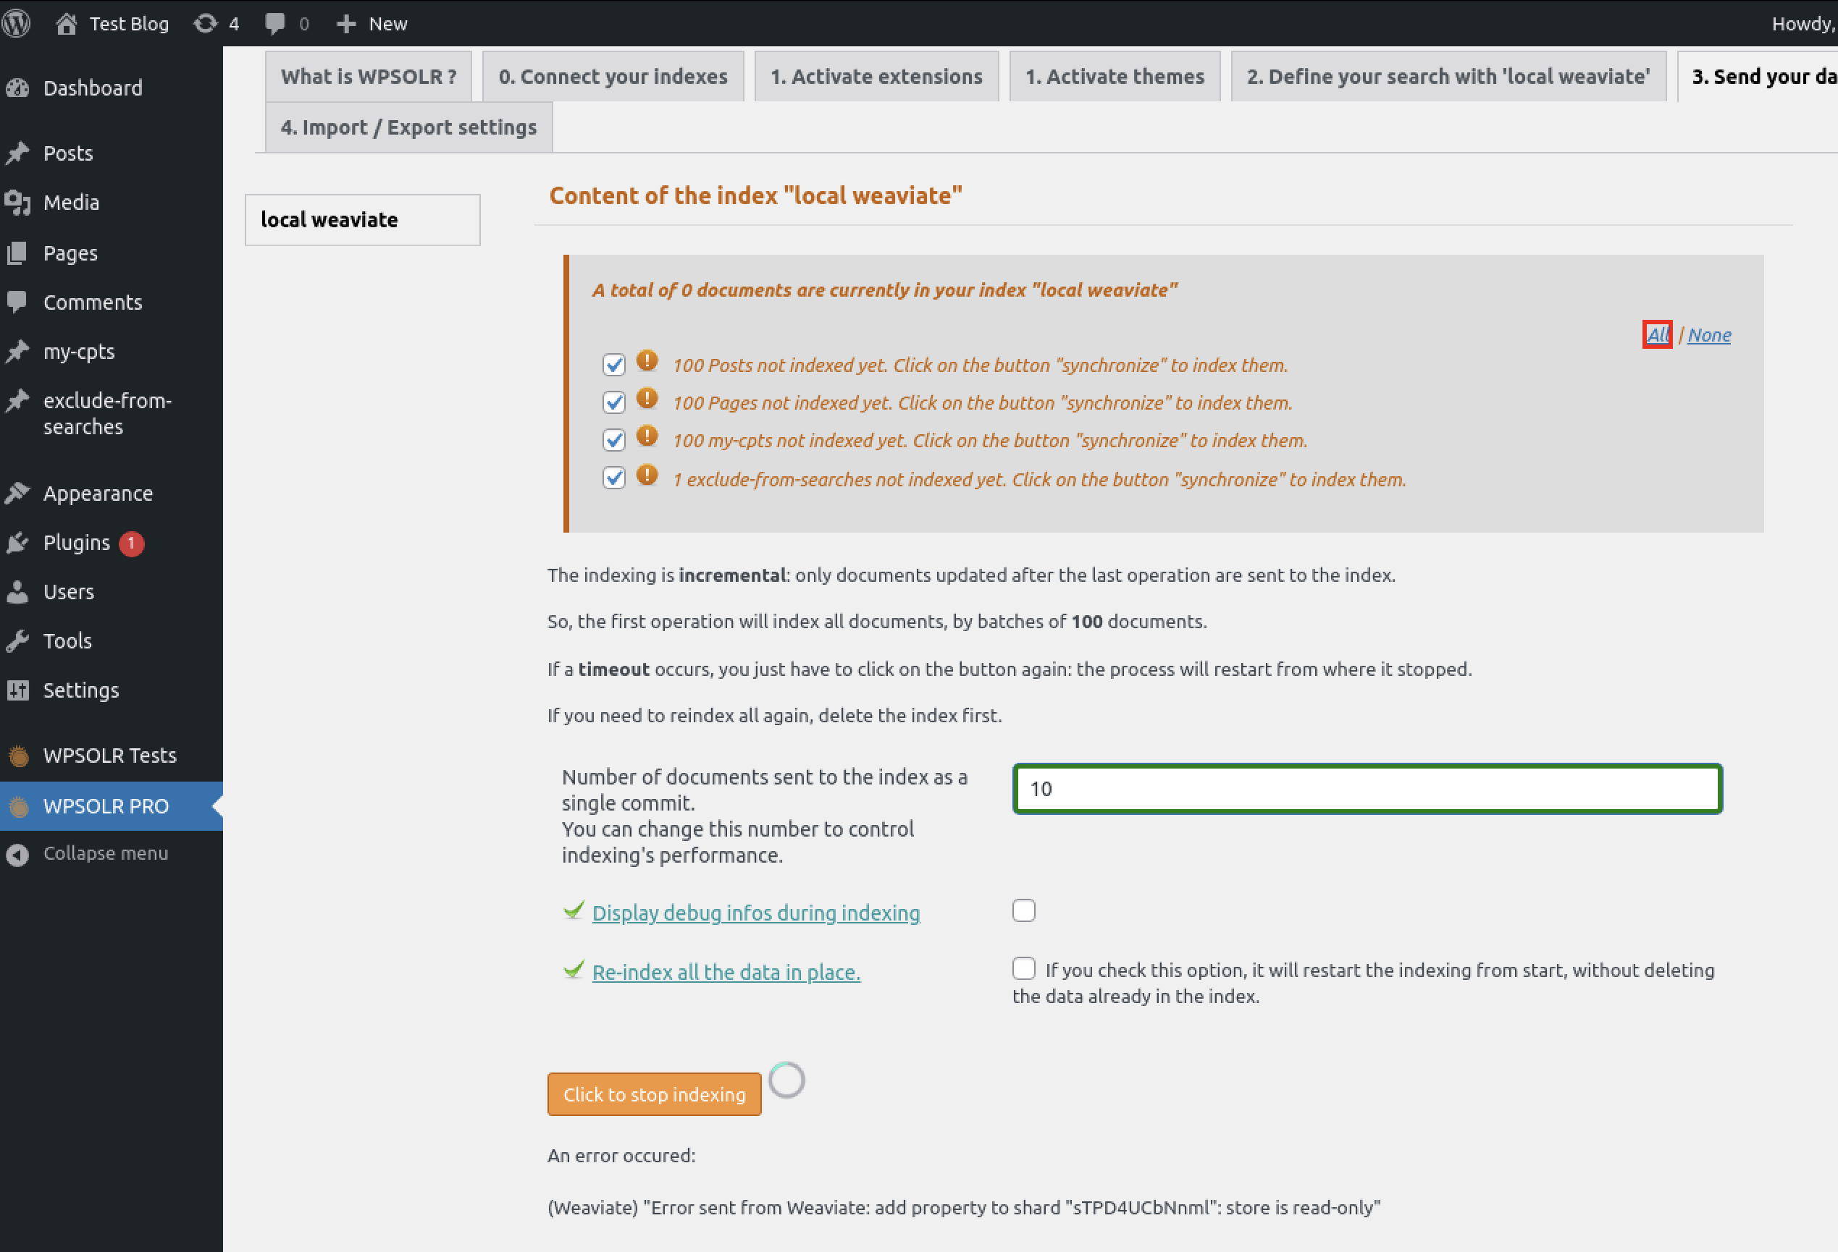This screenshot has height=1252, width=1838.
Task: Open the New dropdown in admin bar
Action: point(370,23)
